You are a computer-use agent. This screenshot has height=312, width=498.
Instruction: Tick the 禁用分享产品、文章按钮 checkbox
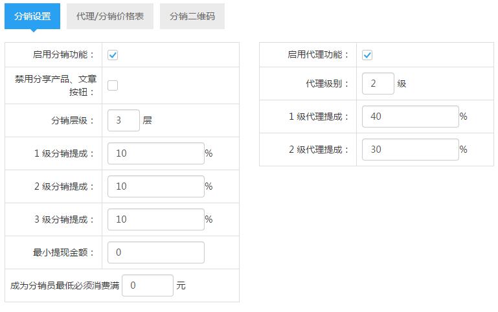[x=113, y=85]
